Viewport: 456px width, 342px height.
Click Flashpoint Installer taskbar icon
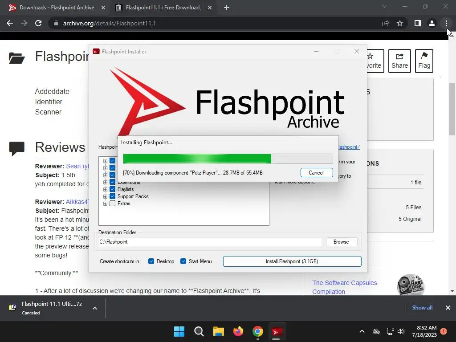point(277,331)
